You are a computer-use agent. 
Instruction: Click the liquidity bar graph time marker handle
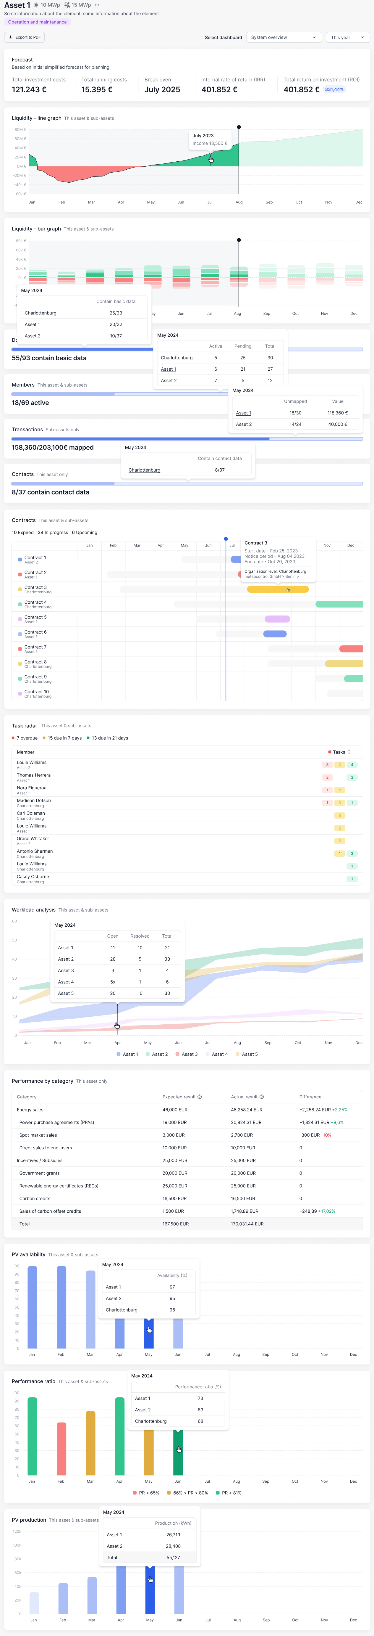coord(239,240)
